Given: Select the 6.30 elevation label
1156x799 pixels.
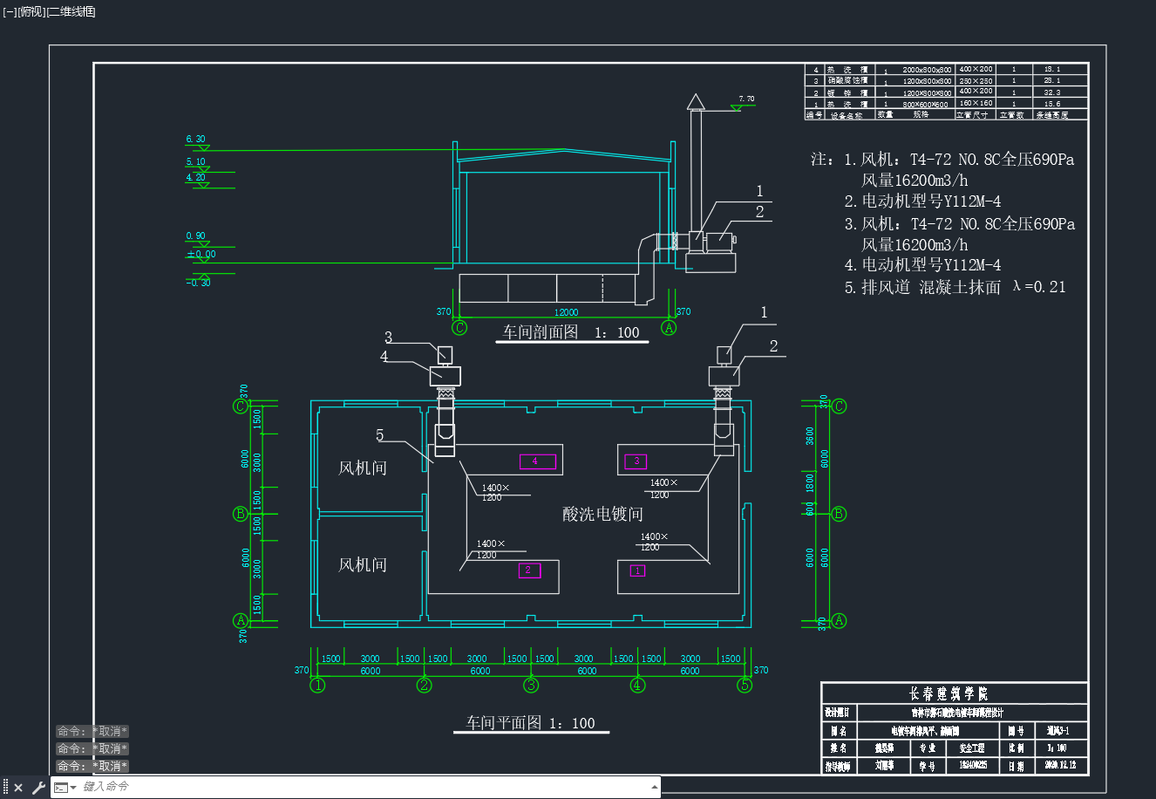Looking at the screenshot, I should point(196,140).
